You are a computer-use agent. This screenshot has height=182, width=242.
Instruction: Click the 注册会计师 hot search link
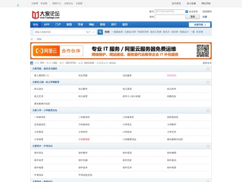[130, 32]
